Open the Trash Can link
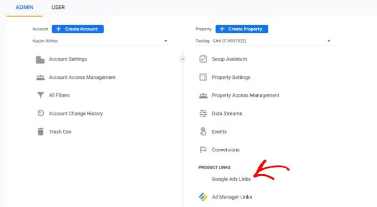The width and height of the screenshot is (377, 207). tap(60, 132)
